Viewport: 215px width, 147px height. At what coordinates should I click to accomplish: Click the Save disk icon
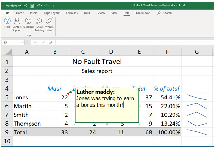click(32, 6)
